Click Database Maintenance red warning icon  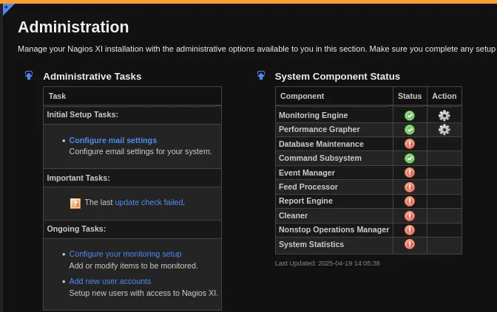(x=410, y=144)
